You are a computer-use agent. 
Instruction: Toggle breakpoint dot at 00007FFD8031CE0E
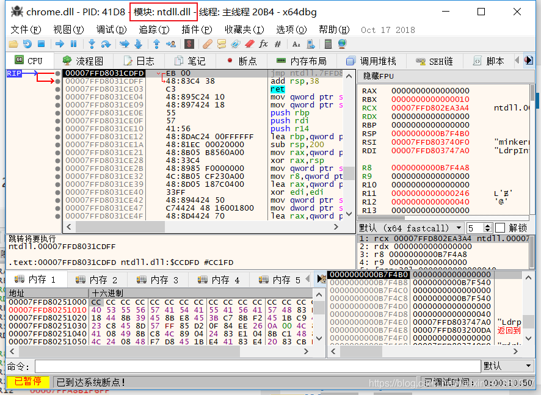(x=57, y=113)
